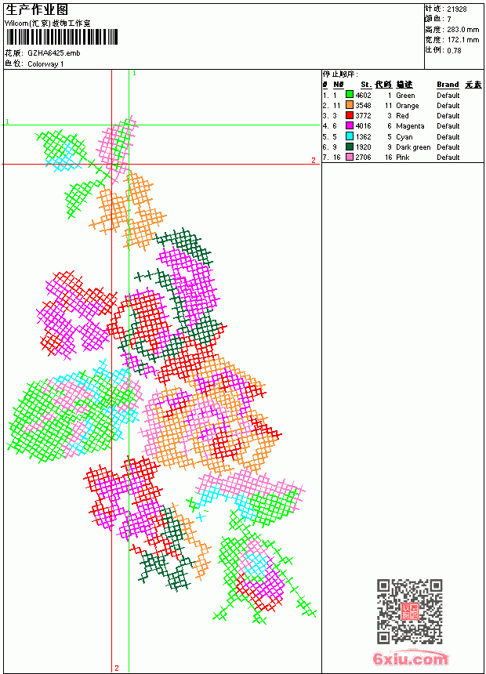Screen dimensions: 486x674
Task: Click the stitch count 21928 value
Action: click(457, 9)
